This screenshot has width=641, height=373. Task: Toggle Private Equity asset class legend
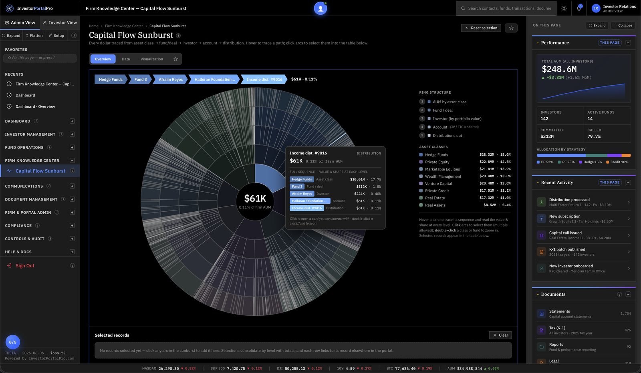[465, 162]
